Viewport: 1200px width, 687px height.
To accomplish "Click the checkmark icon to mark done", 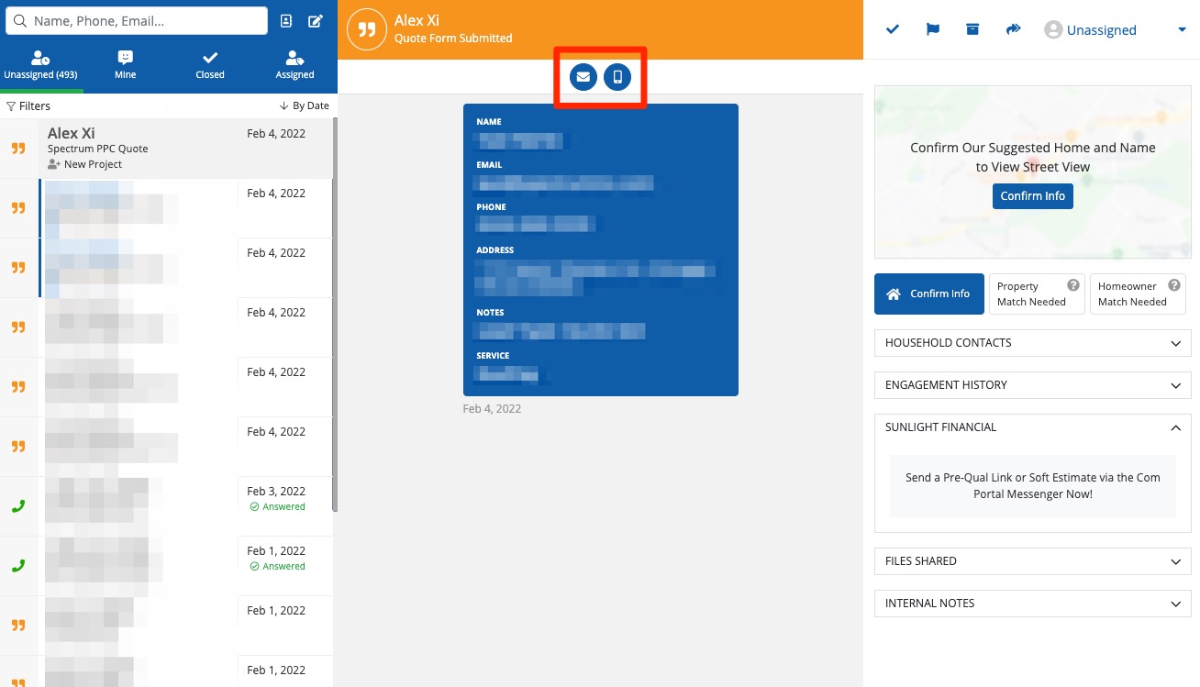I will pos(892,29).
